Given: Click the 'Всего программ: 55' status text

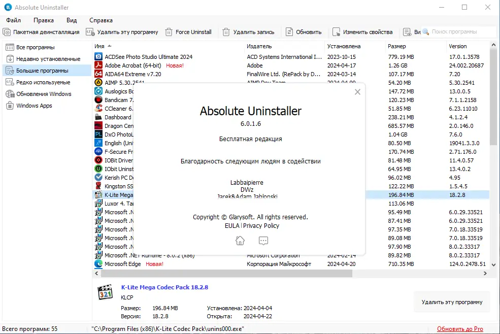Looking at the screenshot, I should [x=29, y=329].
